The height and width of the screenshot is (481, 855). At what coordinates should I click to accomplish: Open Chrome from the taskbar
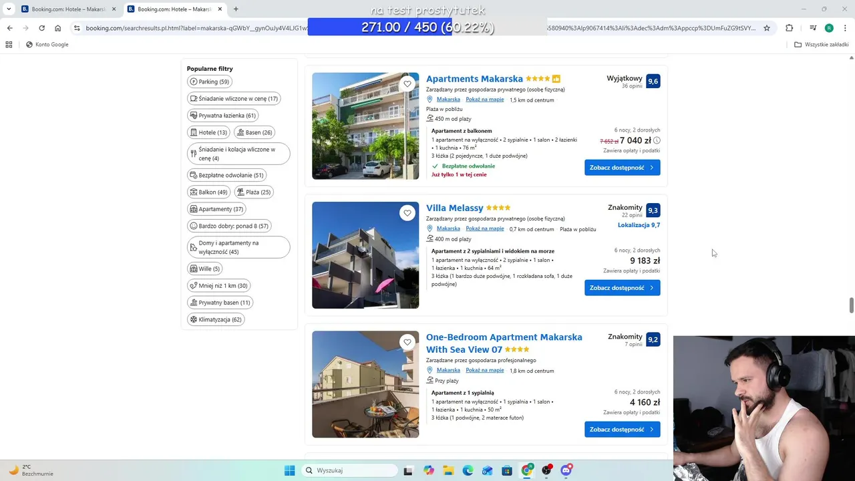527,470
